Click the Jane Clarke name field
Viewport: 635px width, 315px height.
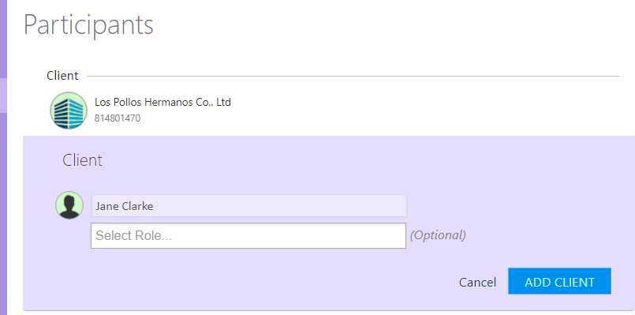(x=249, y=205)
